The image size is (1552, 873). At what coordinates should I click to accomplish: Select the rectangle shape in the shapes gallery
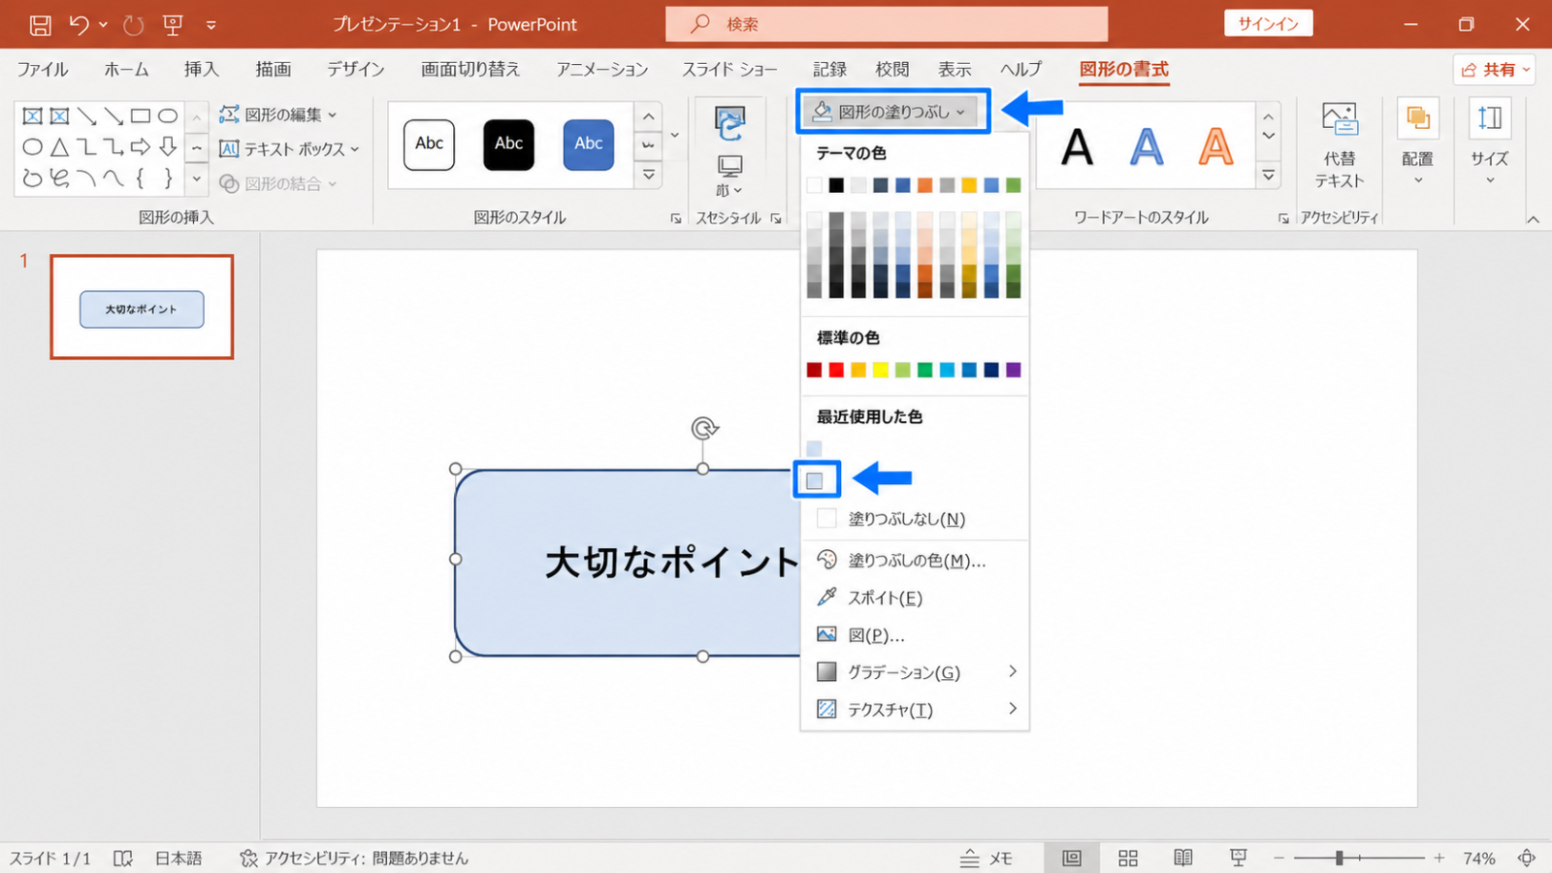(141, 116)
